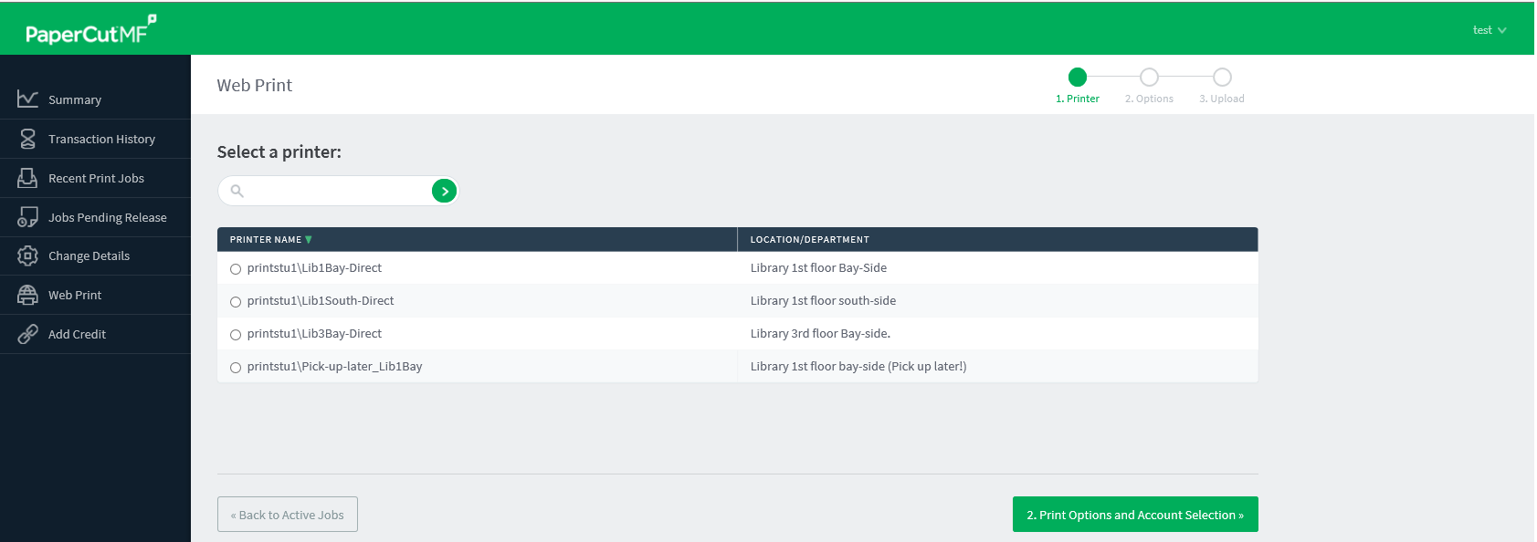The image size is (1537, 542).
Task: Select the printstu1\Lib1Bay-Direct printer radio button
Action: pos(236,269)
